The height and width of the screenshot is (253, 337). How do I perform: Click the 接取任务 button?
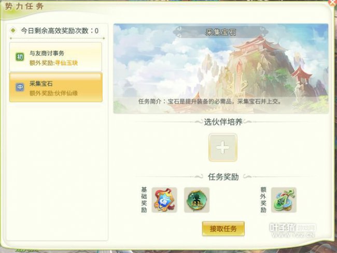point(223,229)
